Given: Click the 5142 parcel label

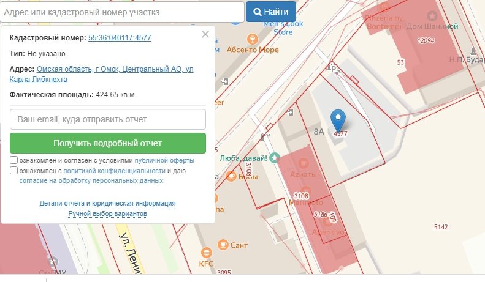Looking at the screenshot, I should 441,227.
